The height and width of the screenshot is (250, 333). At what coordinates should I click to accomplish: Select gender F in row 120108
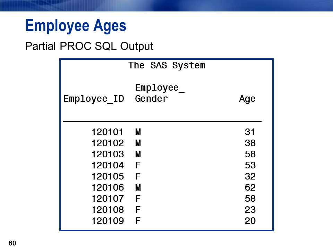(138, 210)
